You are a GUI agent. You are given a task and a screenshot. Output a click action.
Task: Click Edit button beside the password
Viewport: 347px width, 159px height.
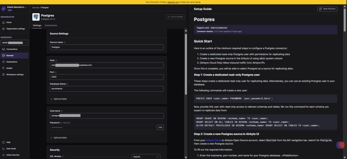[160, 128]
